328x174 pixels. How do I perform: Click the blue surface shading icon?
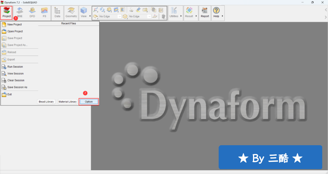pyautogui.click(x=116, y=10)
